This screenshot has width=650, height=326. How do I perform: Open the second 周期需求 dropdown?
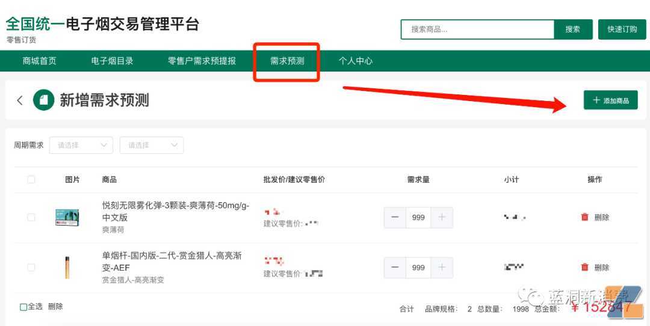point(152,145)
